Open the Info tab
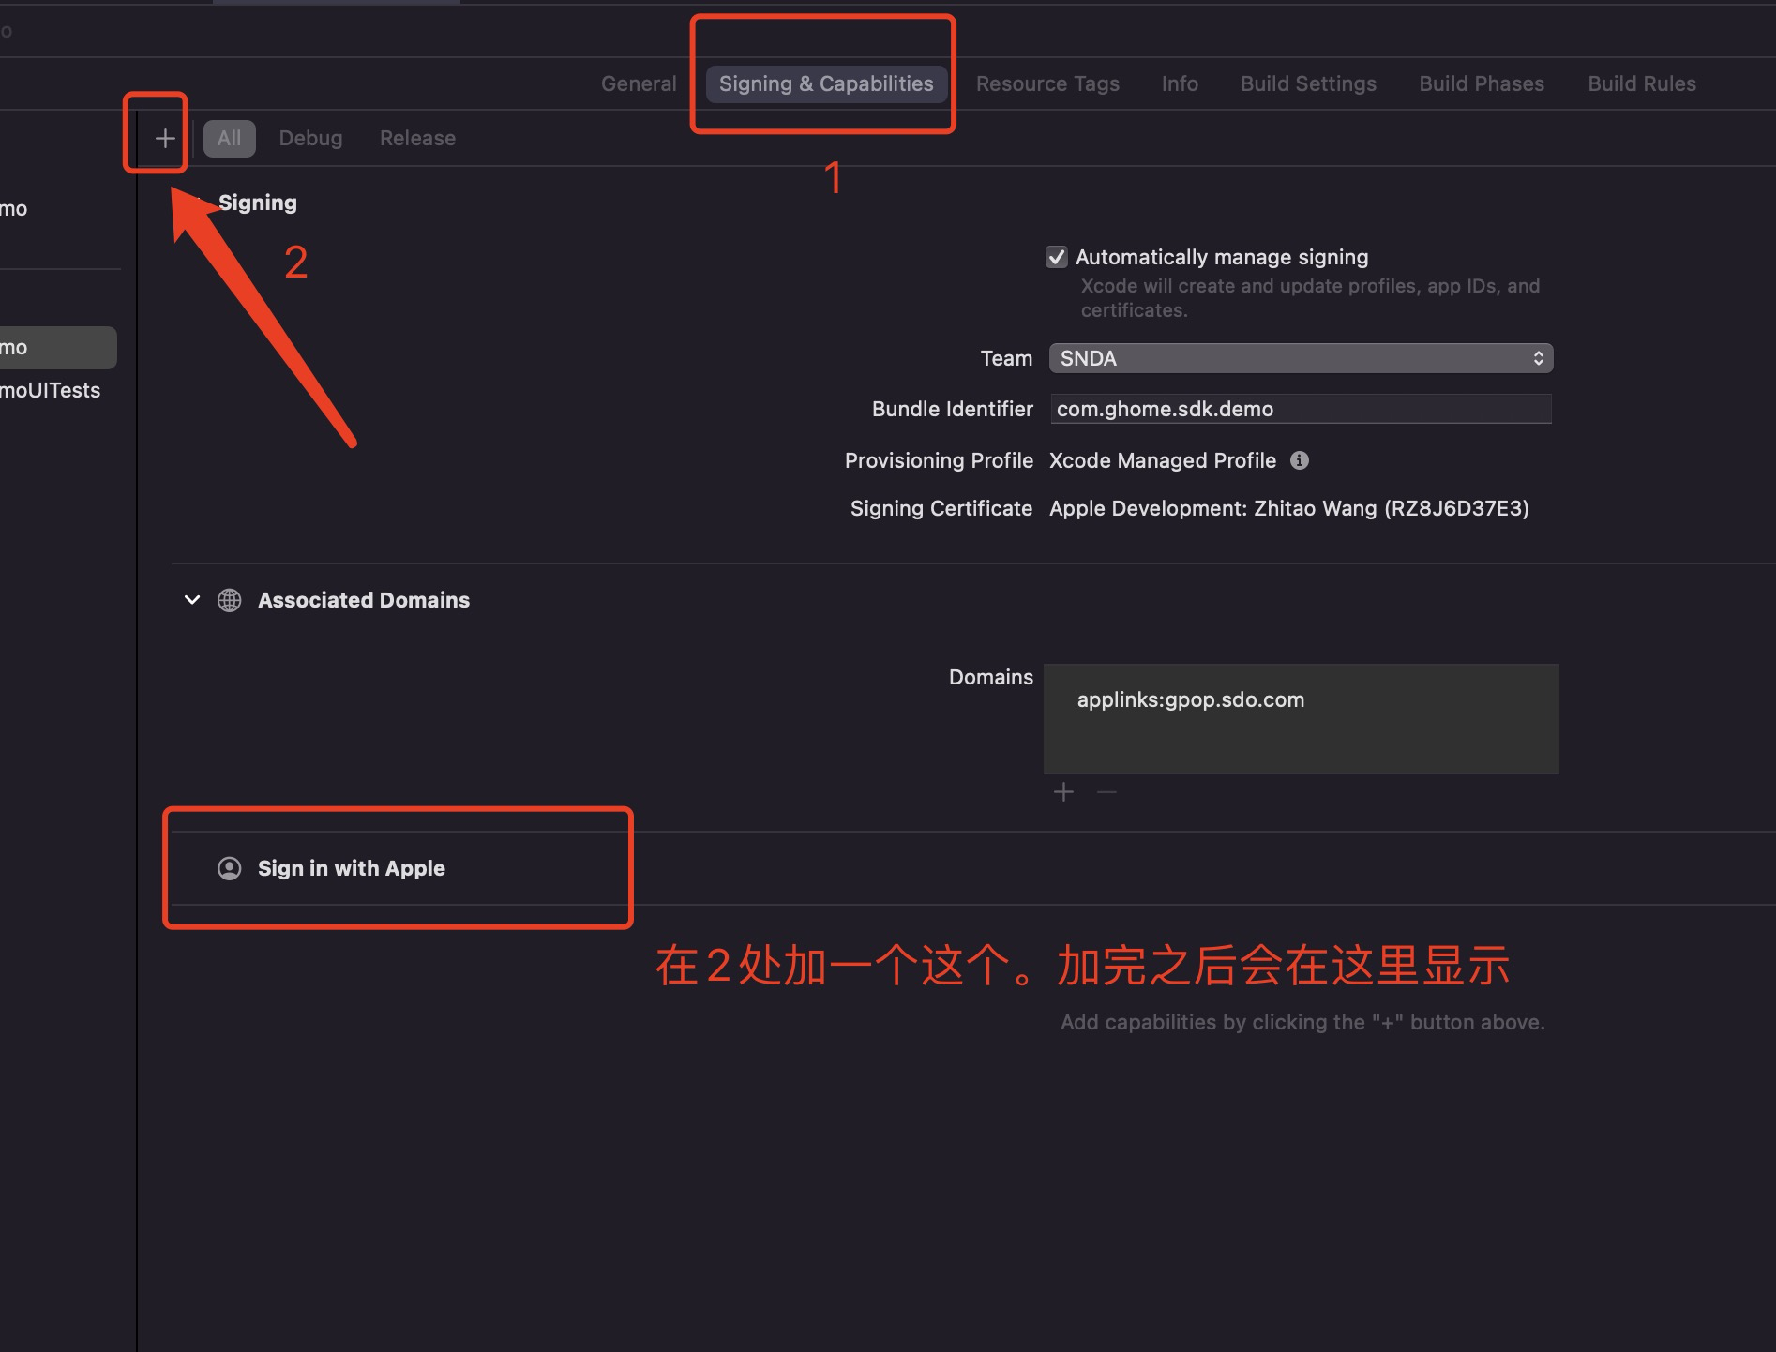The width and height of the screenshot is (1776, 1352). (x=1180, y=83)
